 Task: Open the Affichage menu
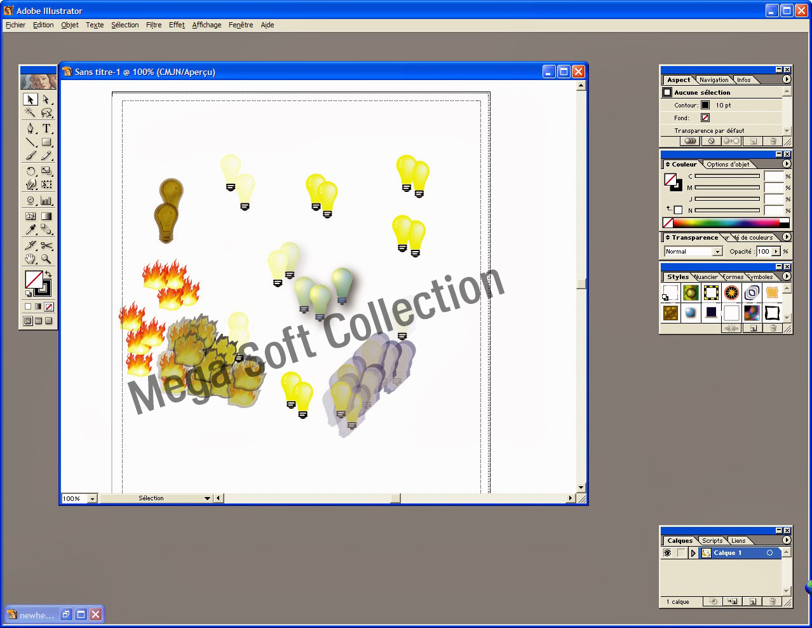tap(206, 25)
